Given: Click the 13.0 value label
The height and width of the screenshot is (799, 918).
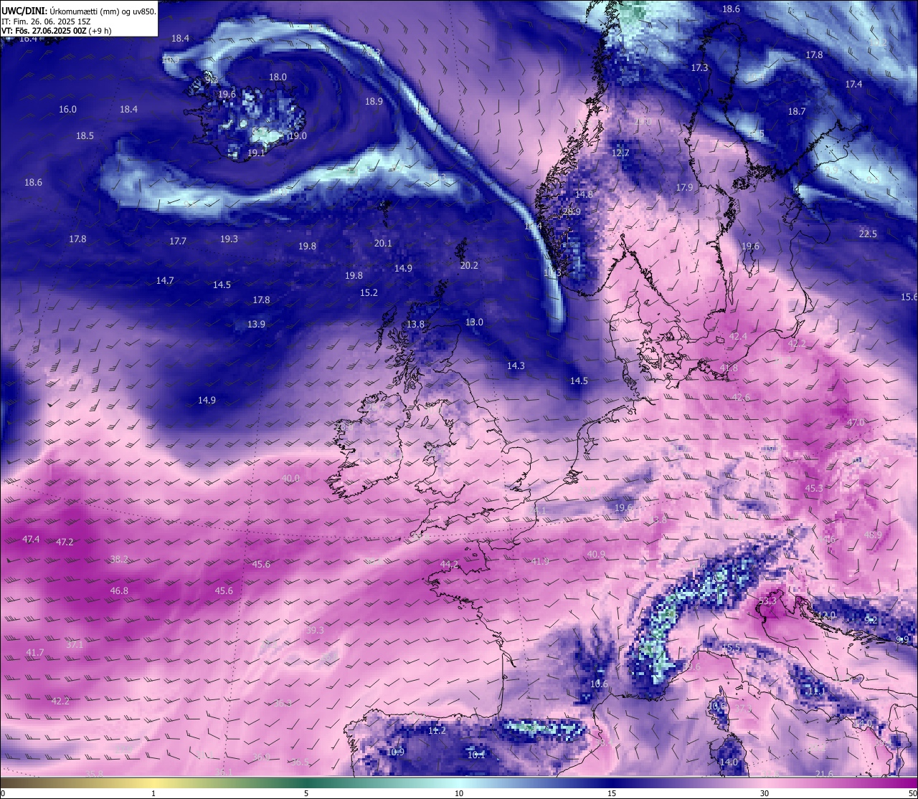Looking at the screenshot, I should (x=474, y=322).
